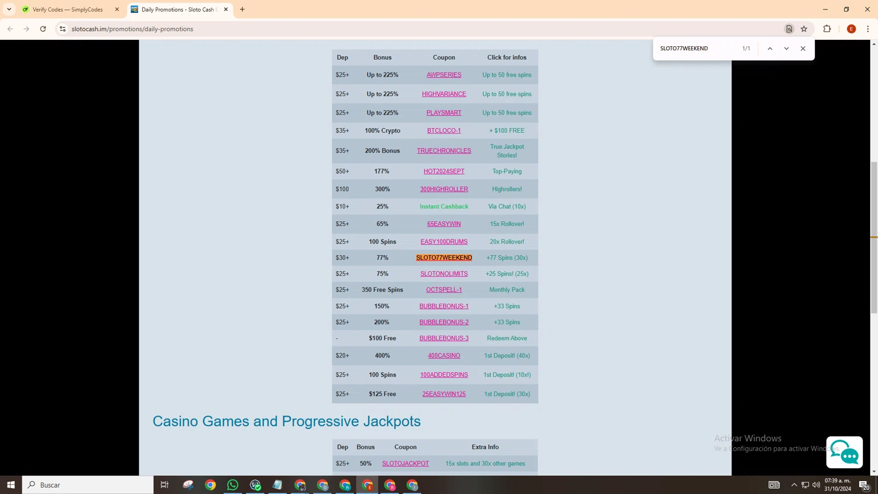Click the +77 Spins (30x) info text
The width and height of the screenshot is (878, 494).
point(507,258)
